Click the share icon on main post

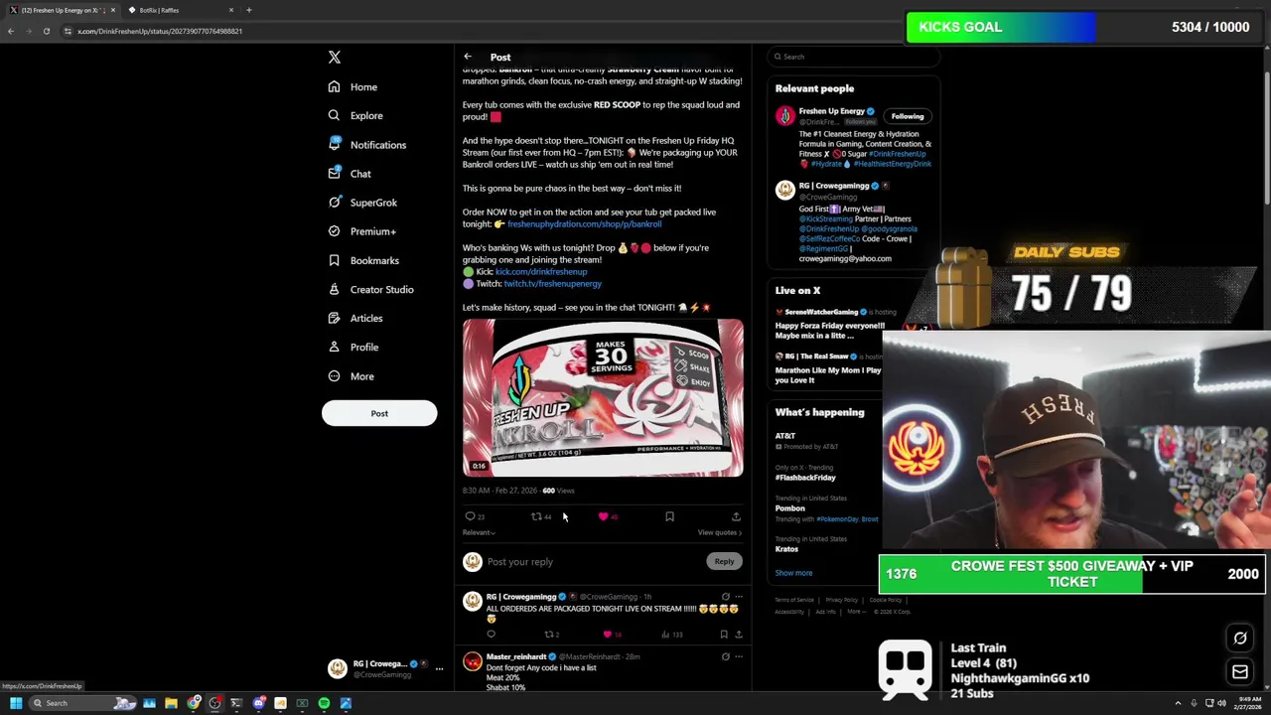click(x=736, y=516)
